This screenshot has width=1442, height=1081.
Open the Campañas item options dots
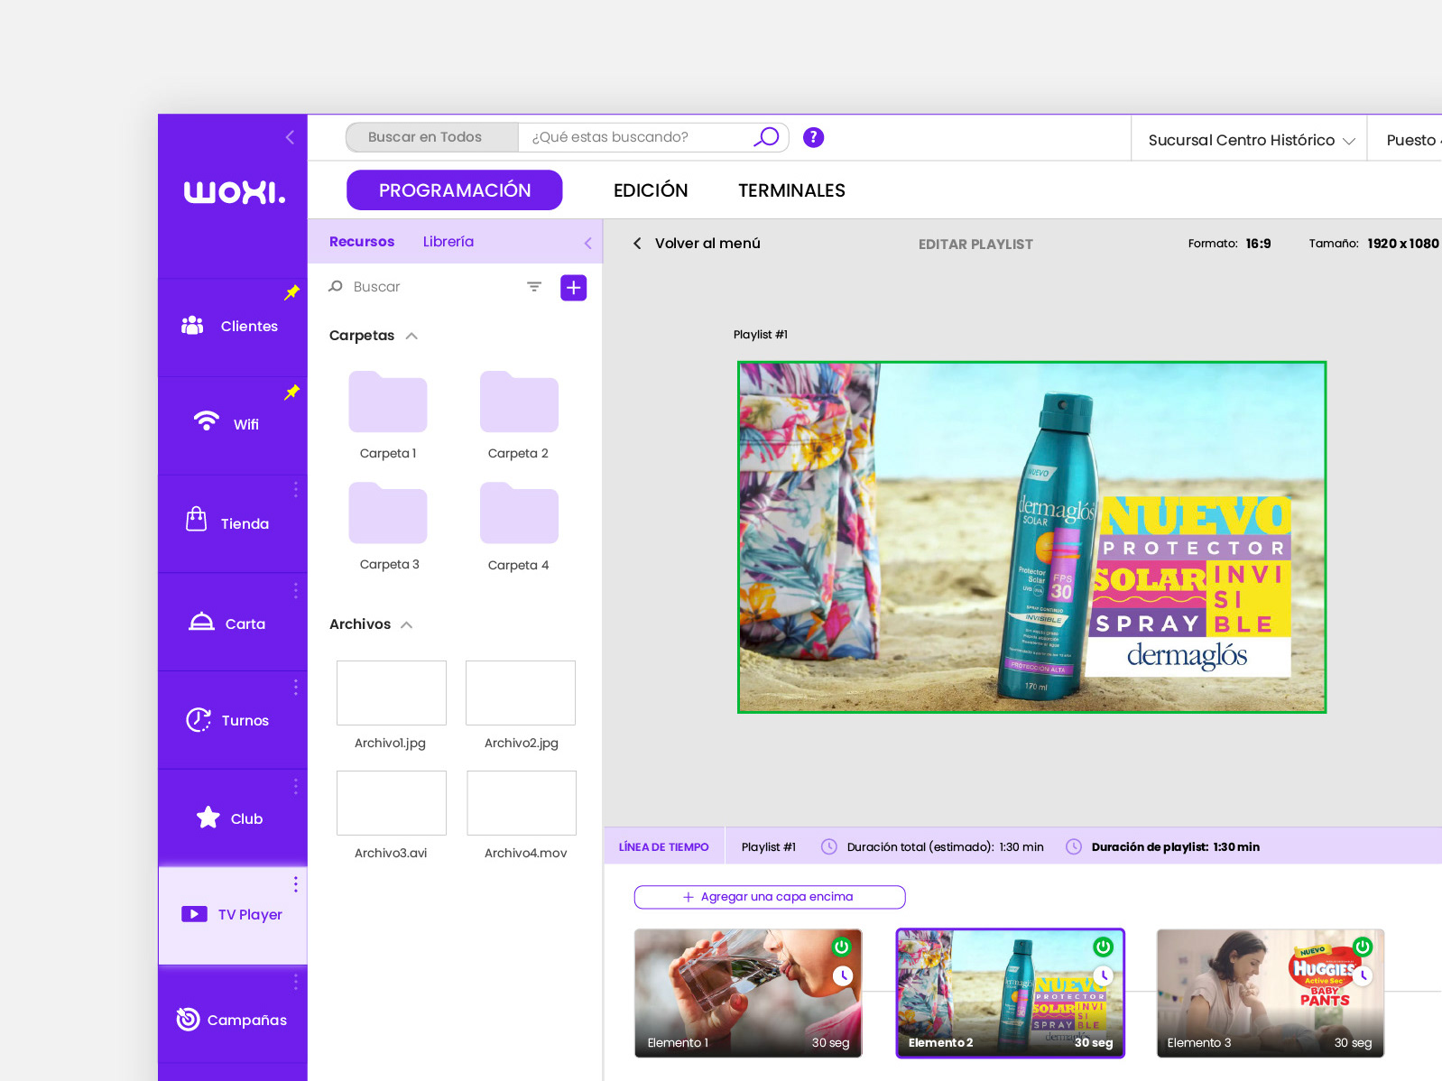coord(295,982)
